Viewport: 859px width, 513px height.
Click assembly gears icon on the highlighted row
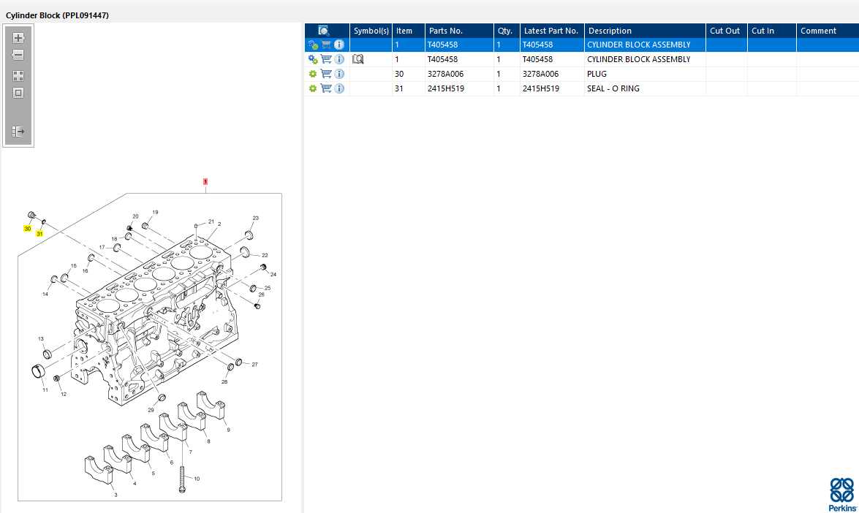click(313, 45)
